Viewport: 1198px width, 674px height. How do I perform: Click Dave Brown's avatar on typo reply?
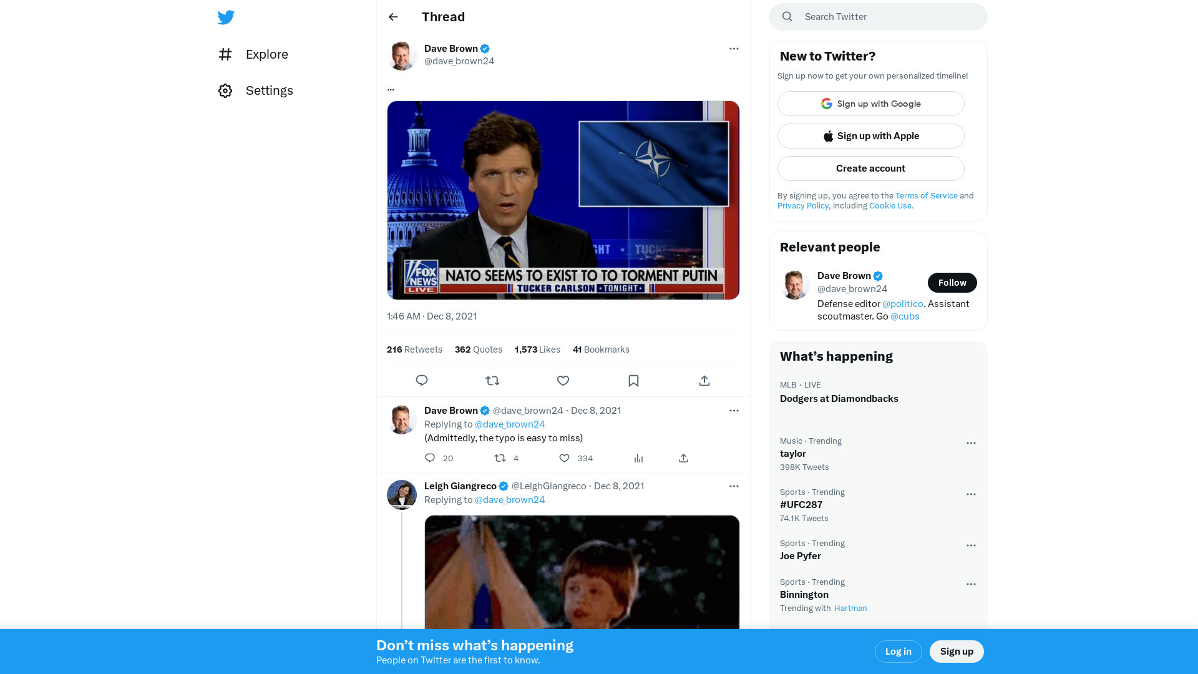[x=402, y=419]
